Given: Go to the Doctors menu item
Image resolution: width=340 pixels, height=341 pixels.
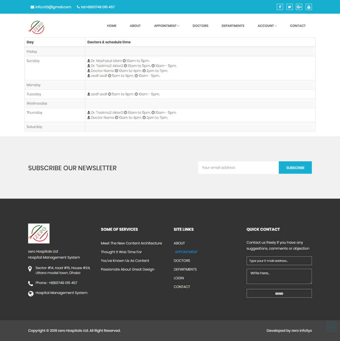Looking at the screenshot, I should [x=200, y=26].
